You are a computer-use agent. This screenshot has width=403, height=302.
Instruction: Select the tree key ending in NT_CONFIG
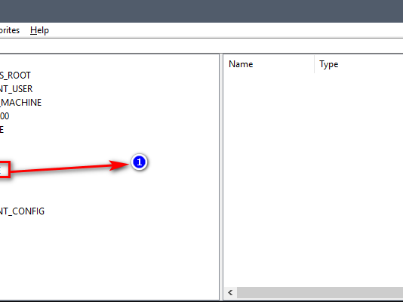22,211
